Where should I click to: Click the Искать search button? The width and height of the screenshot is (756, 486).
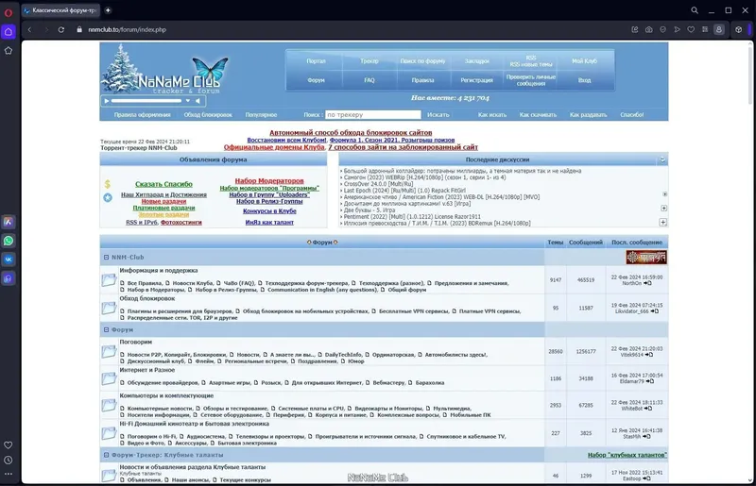[x=438, y=114]
